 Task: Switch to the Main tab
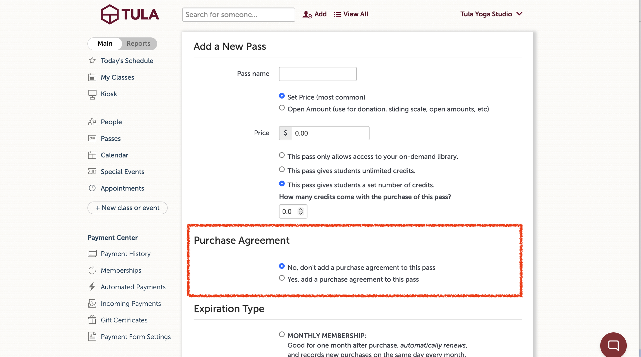pos(105,44)
